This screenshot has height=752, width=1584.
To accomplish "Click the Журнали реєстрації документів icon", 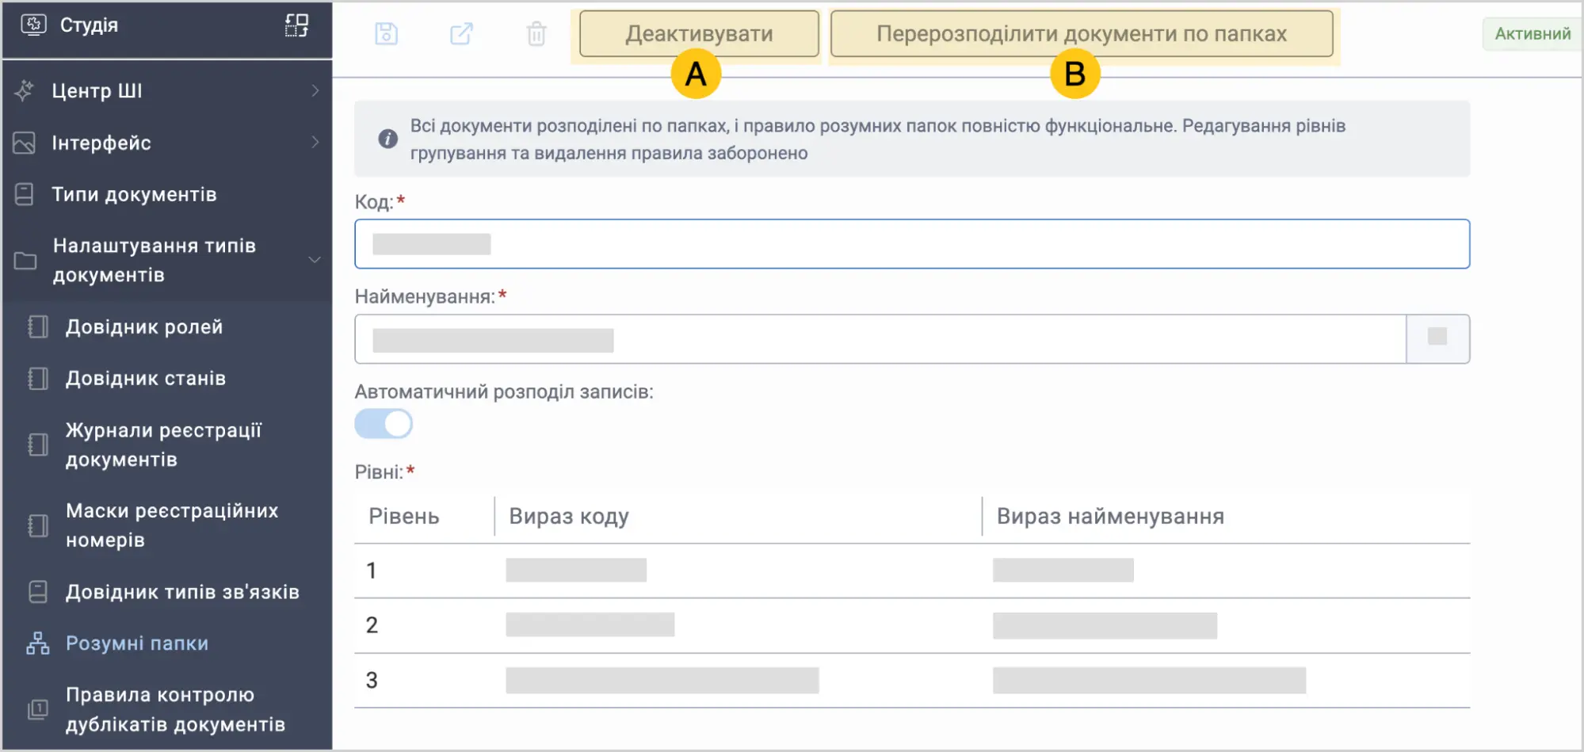I will (x=38, y=445).
